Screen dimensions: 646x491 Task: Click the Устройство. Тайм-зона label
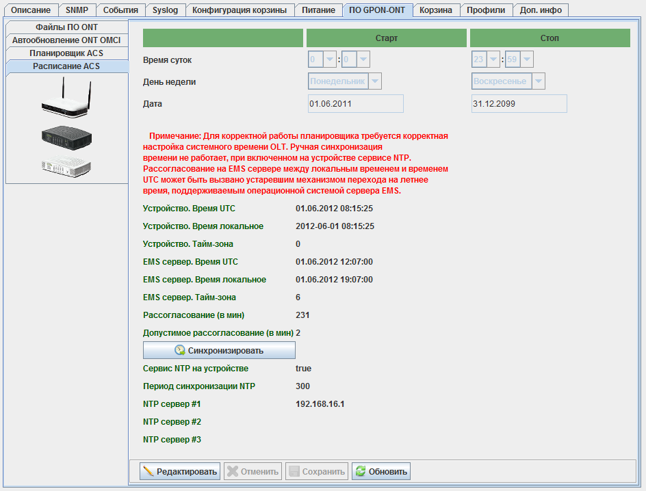click(188, 244)
